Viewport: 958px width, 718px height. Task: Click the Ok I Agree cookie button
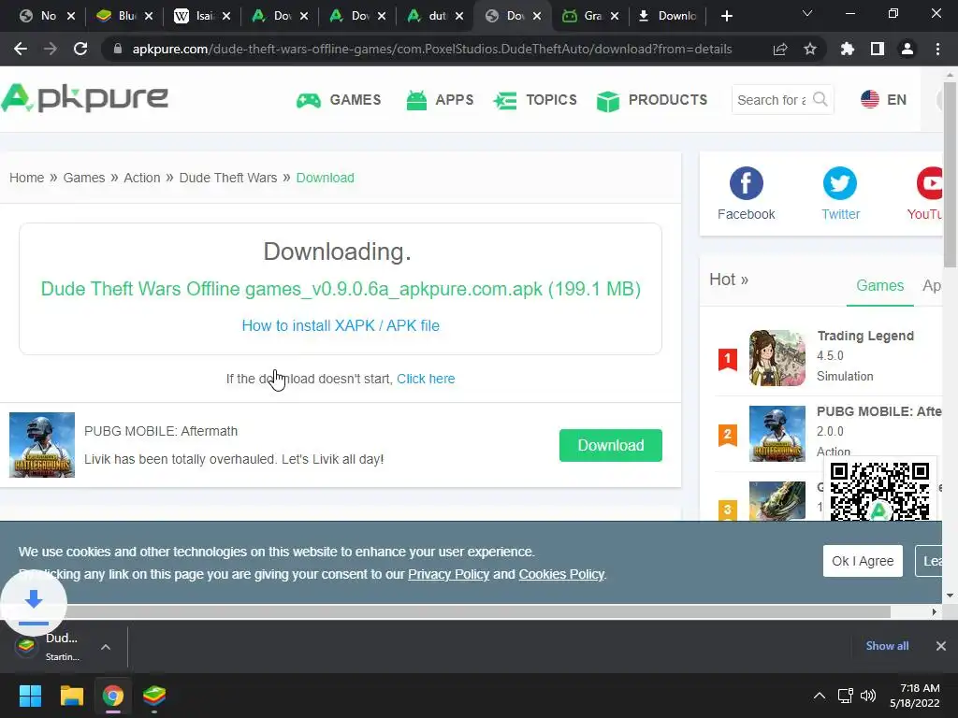coord(862,561)
